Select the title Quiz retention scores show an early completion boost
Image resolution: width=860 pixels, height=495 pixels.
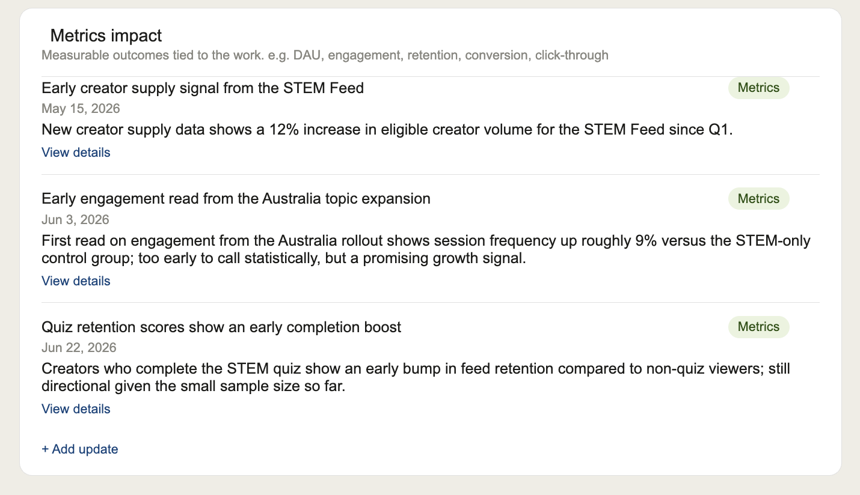tap(221, 327)
